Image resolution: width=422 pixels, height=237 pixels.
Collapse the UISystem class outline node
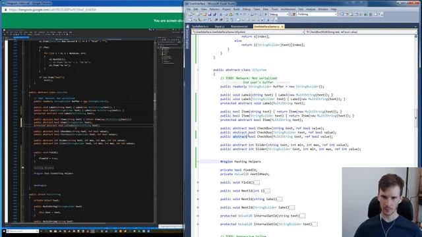tap(198, 70)
